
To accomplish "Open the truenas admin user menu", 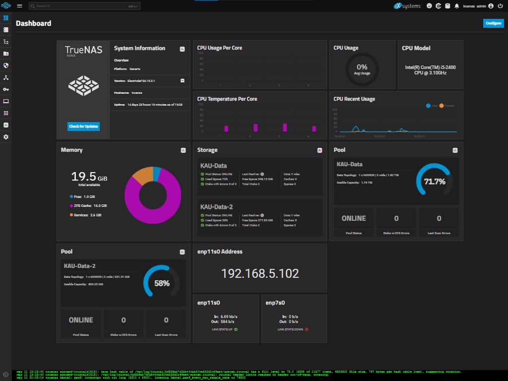I will (x=478, y=6).
